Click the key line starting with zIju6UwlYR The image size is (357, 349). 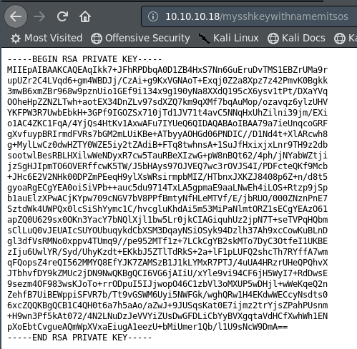167,252
